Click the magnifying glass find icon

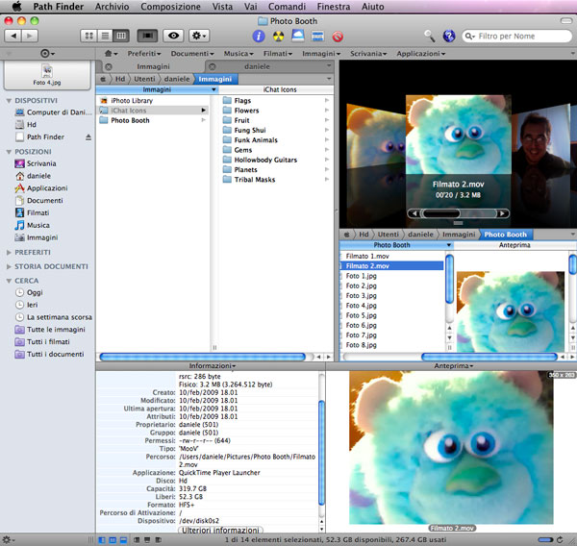[x=429, y=36]
